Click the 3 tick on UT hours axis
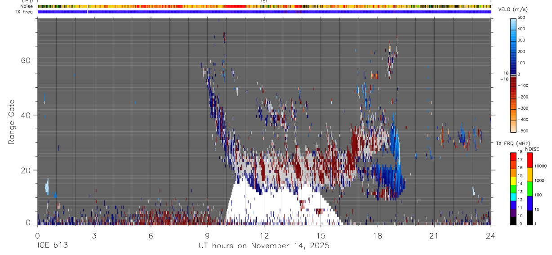The image size is (552, 255). click(94, 236)
